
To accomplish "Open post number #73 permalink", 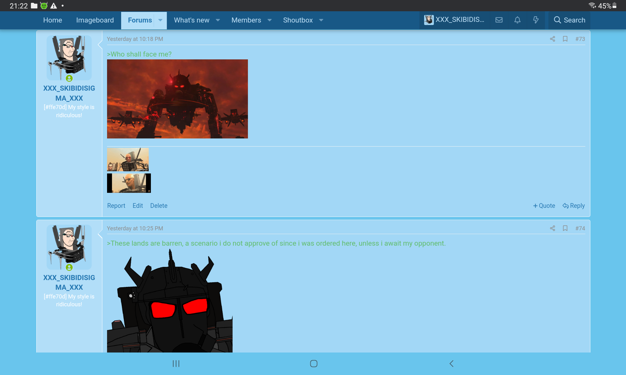I will (x=580, y=39).
